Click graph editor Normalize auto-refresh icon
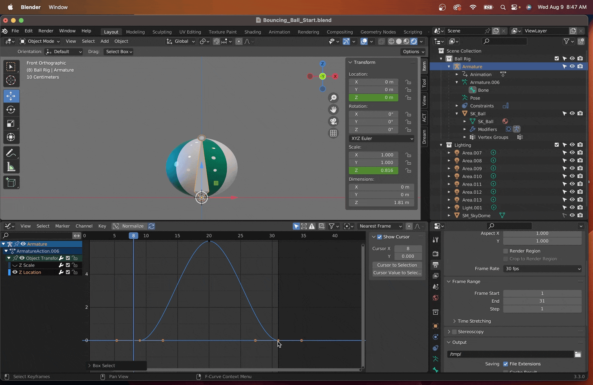 (x=151, y=226)
